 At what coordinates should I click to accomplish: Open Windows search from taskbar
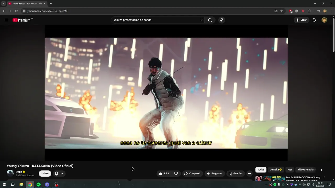[13, 185]
